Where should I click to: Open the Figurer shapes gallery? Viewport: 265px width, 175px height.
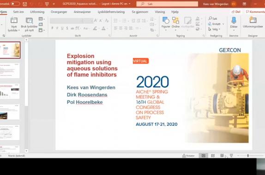point(166,21)
